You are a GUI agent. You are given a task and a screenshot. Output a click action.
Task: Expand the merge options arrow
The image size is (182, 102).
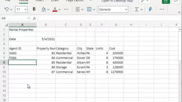point(94,9)
